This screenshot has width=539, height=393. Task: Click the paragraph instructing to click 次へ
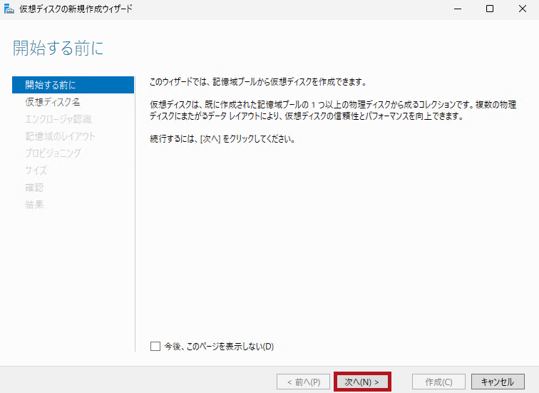pos(222,138)
